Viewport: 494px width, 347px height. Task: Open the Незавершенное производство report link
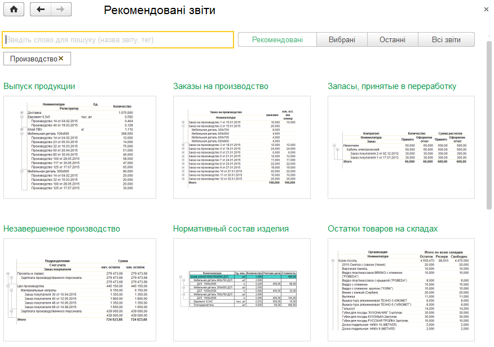(x=62, y=229)
